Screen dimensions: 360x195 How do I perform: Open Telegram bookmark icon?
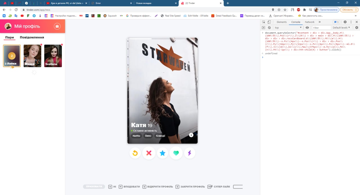pyautogui.click(x=34, y=16)
